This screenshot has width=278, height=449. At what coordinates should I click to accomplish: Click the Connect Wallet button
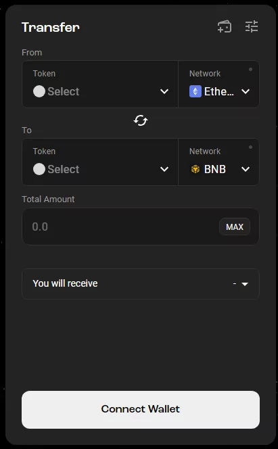[x=141, y=410]
